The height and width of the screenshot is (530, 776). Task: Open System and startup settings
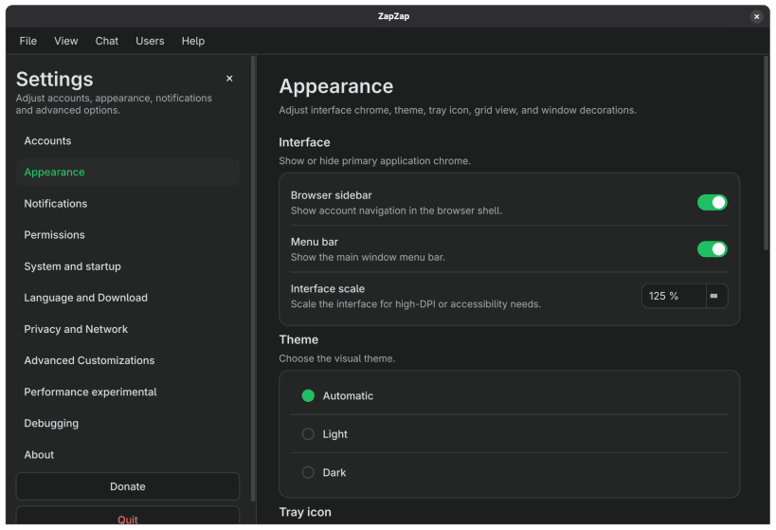[128, 266]
